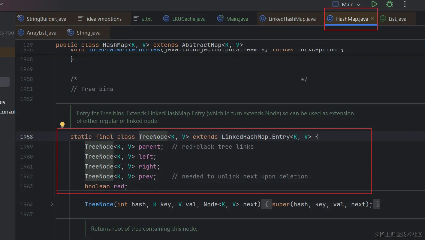Image resolution: width=425 pixels, height=240 pixels.
Task: Click the interface icon on List.java tab
Action: click(x=383, y=19)
